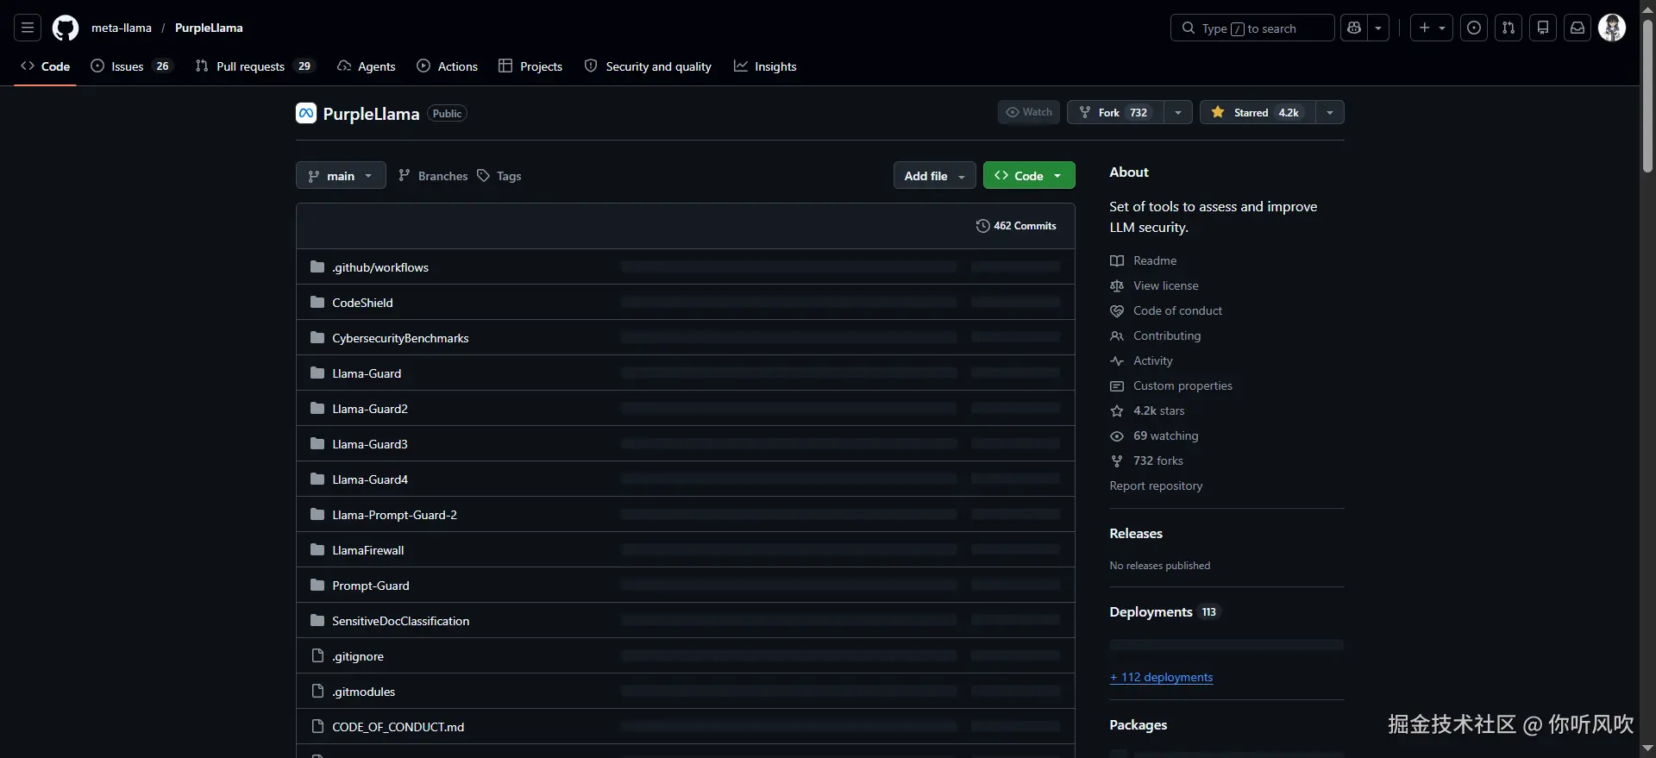Open the Llama-Guard folder name
1656x758 pixels.
click(367, 373)
